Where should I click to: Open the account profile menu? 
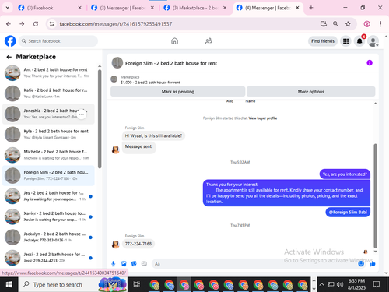[x=373, y=41]
